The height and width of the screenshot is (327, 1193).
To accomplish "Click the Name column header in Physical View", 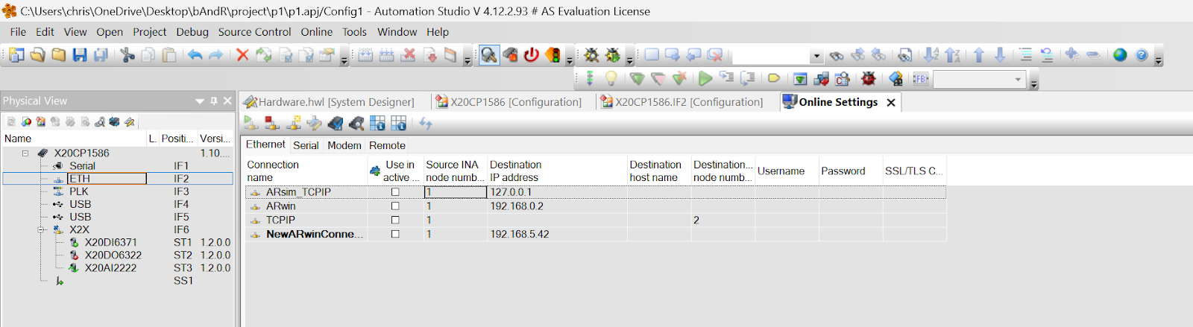I will [74, 139].
